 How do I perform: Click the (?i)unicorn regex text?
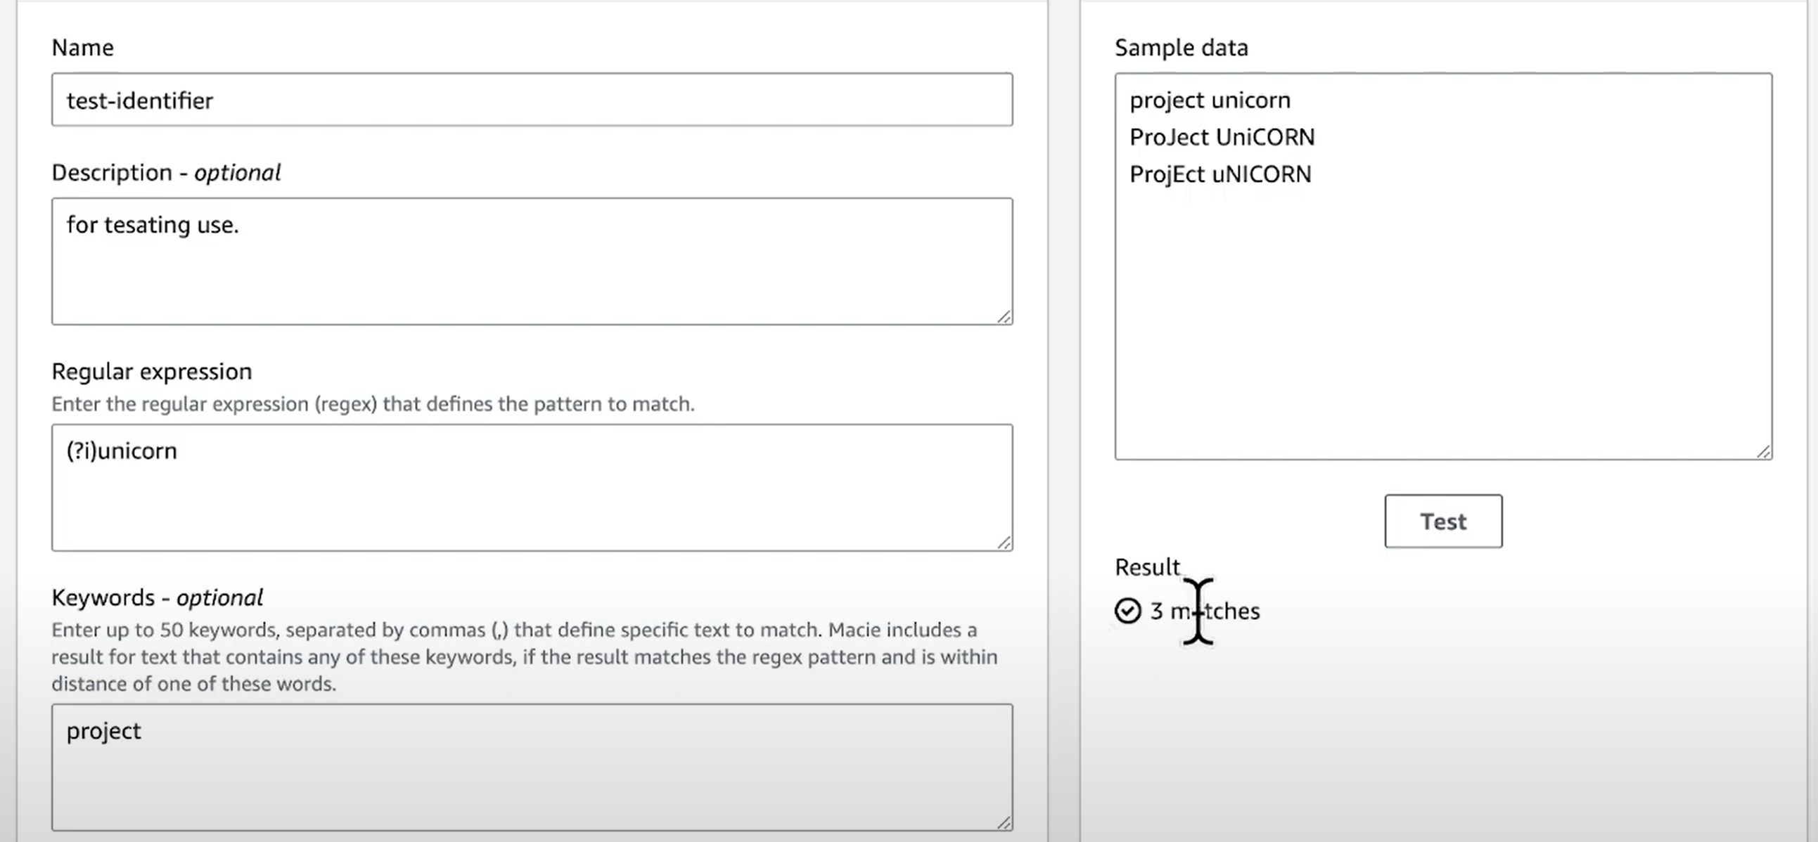pyautogui.click(x=122, y=451)
